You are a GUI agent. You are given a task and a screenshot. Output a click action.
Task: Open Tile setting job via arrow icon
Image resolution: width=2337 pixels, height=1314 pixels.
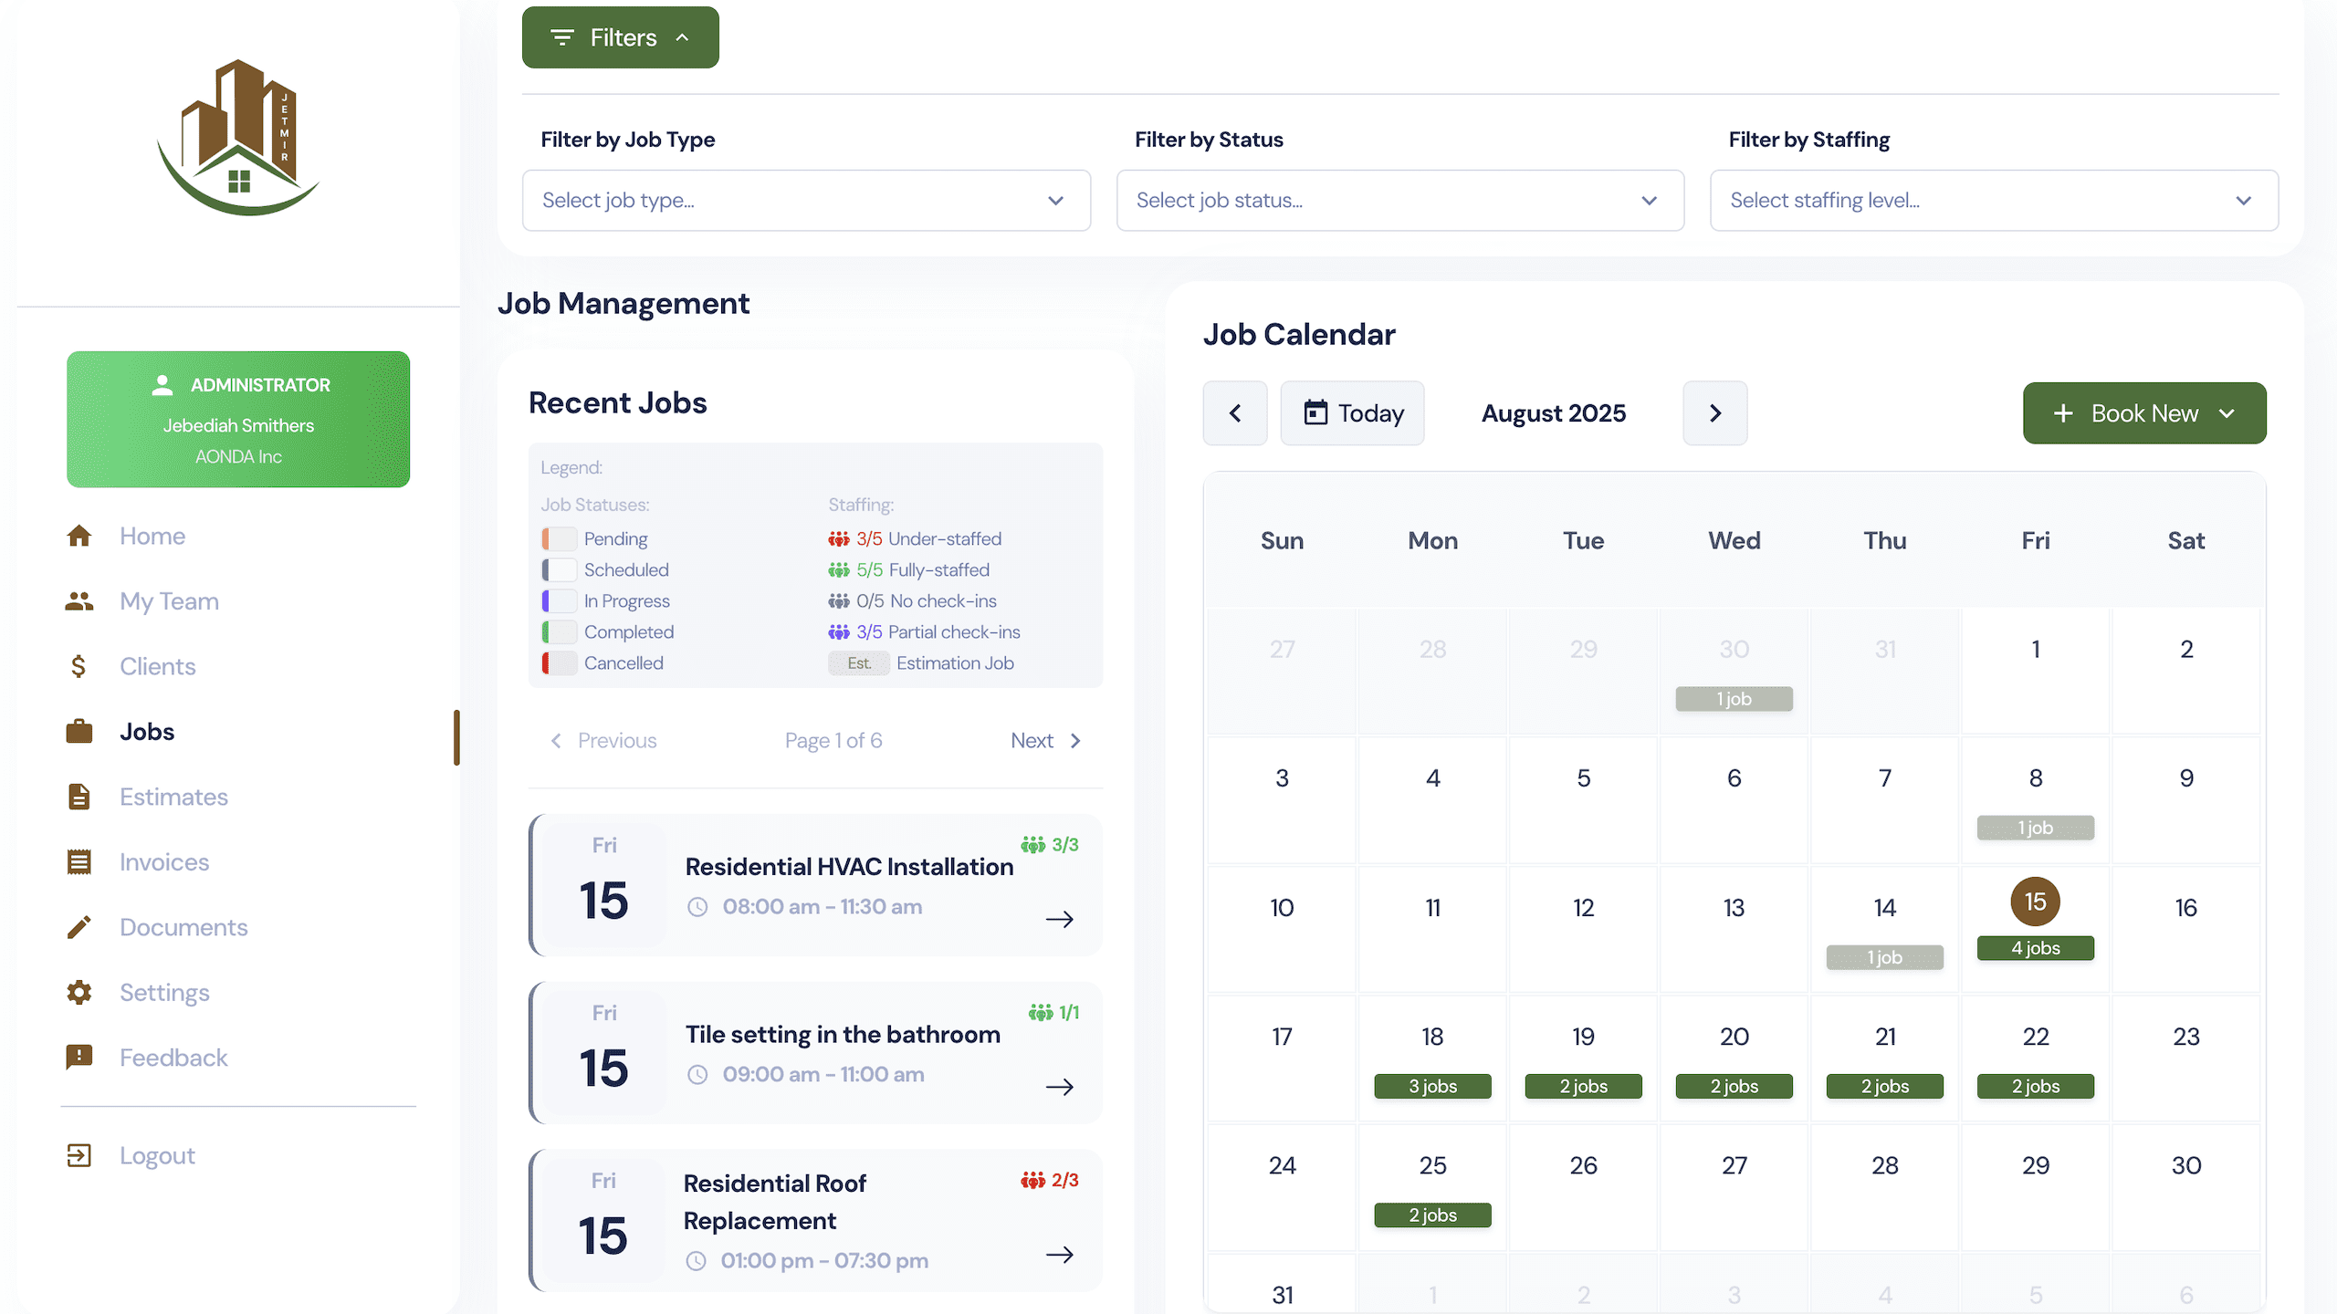pos(1060,1088)
